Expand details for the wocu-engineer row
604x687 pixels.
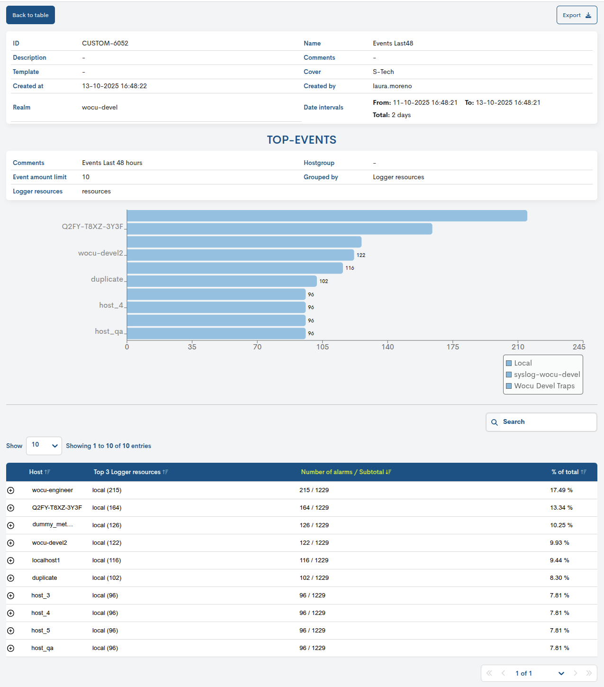point(11,490)
